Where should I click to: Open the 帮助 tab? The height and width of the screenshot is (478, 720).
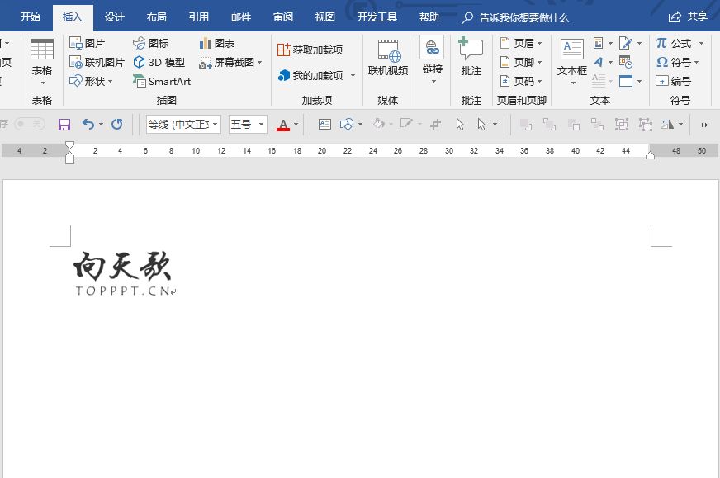pyautogui.click(x=429, y=17)
